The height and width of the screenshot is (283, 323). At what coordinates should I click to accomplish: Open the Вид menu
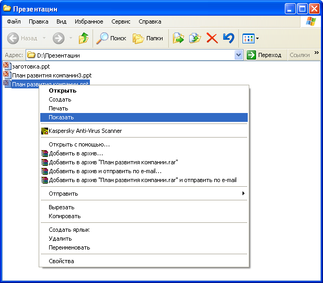pyautogui.click(x=61, y=21)
